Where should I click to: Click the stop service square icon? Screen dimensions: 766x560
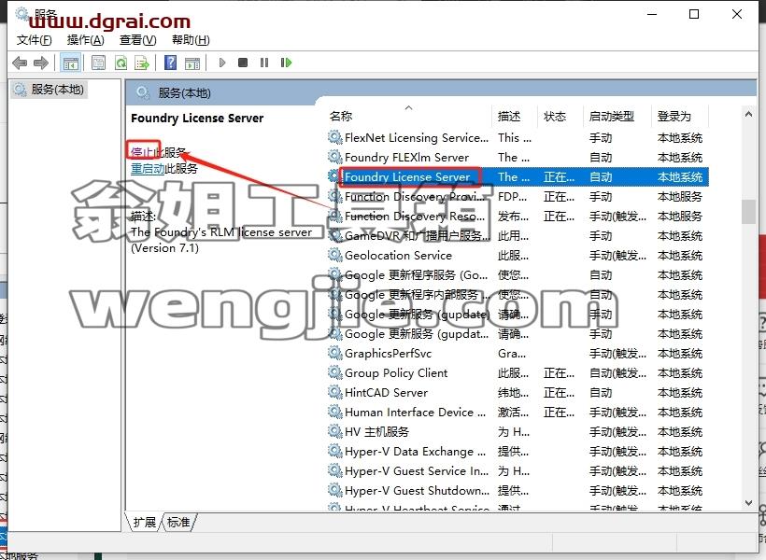coord(243,63)
